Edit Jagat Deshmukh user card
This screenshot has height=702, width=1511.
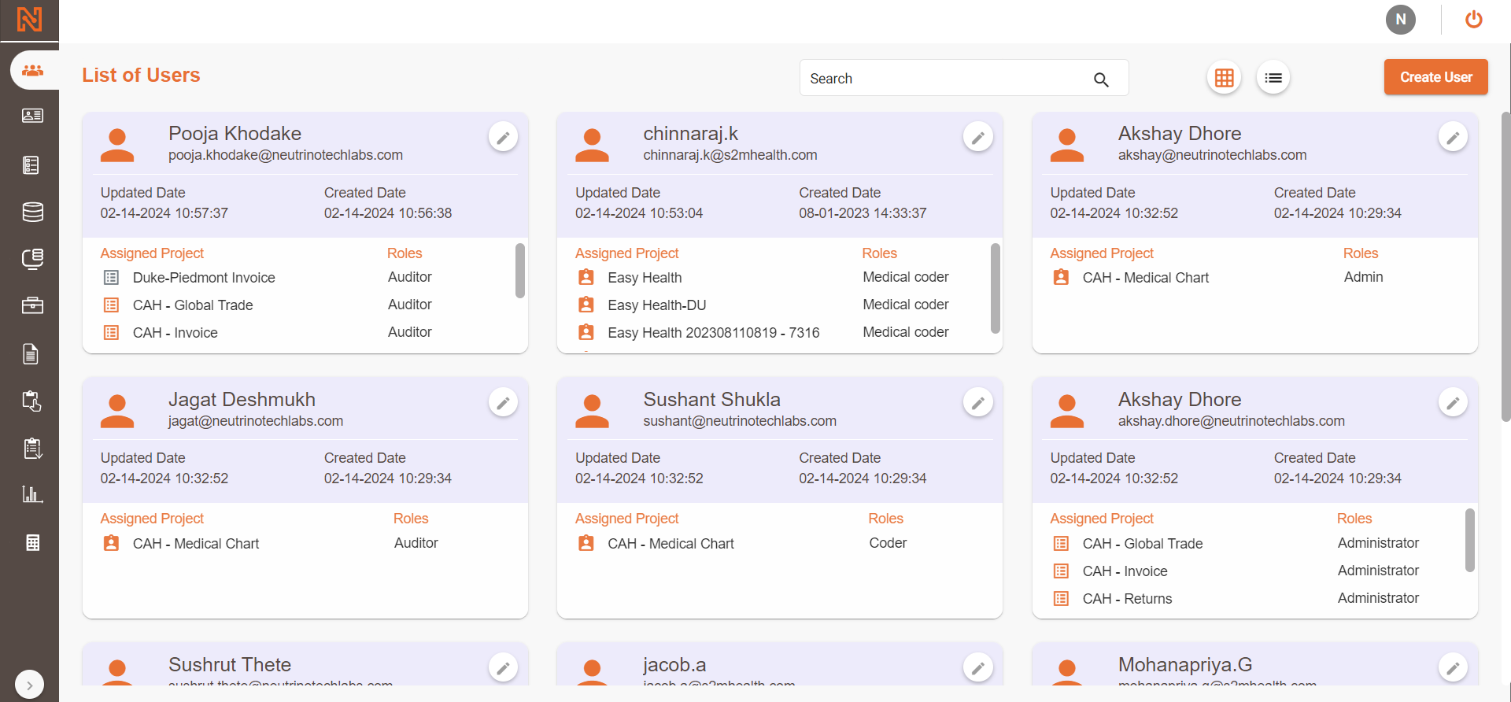coord(503,403)
